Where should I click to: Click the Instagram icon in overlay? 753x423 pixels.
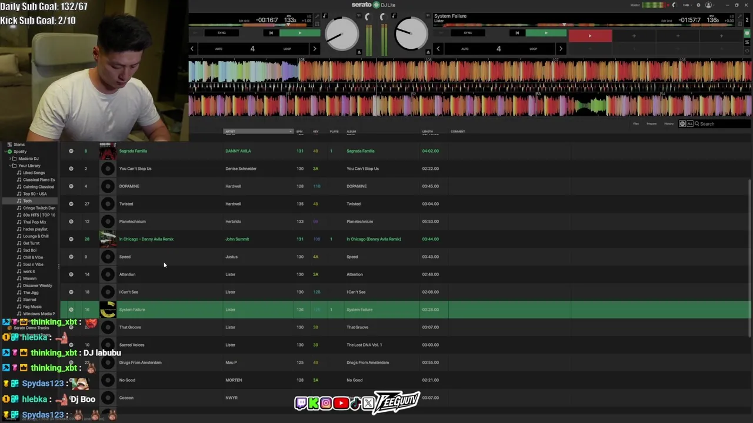[326, 403]
